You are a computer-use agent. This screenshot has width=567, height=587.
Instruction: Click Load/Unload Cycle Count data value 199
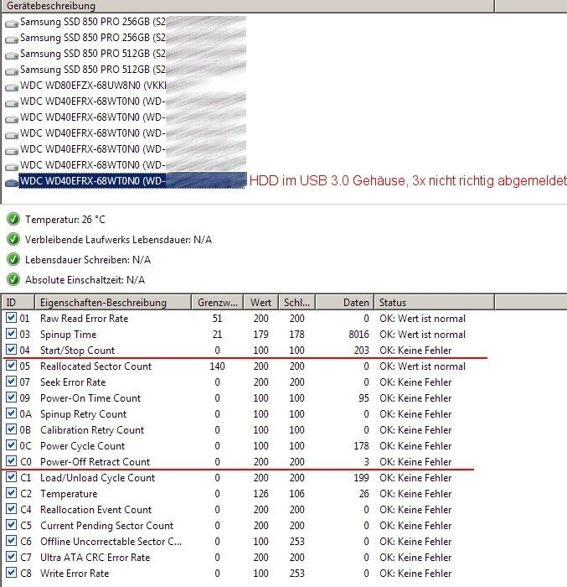click(361, 478)
